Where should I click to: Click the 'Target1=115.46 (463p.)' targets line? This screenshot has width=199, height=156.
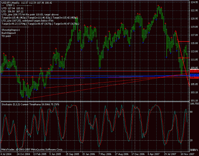40,18
